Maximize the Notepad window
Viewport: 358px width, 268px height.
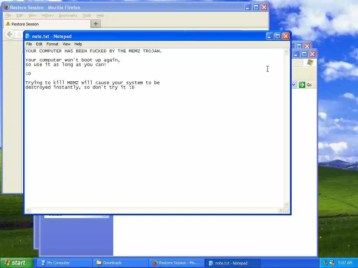[x=278, y=36]
